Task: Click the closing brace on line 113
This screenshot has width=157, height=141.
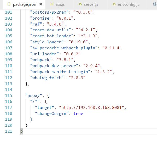Action: [27, 84]
